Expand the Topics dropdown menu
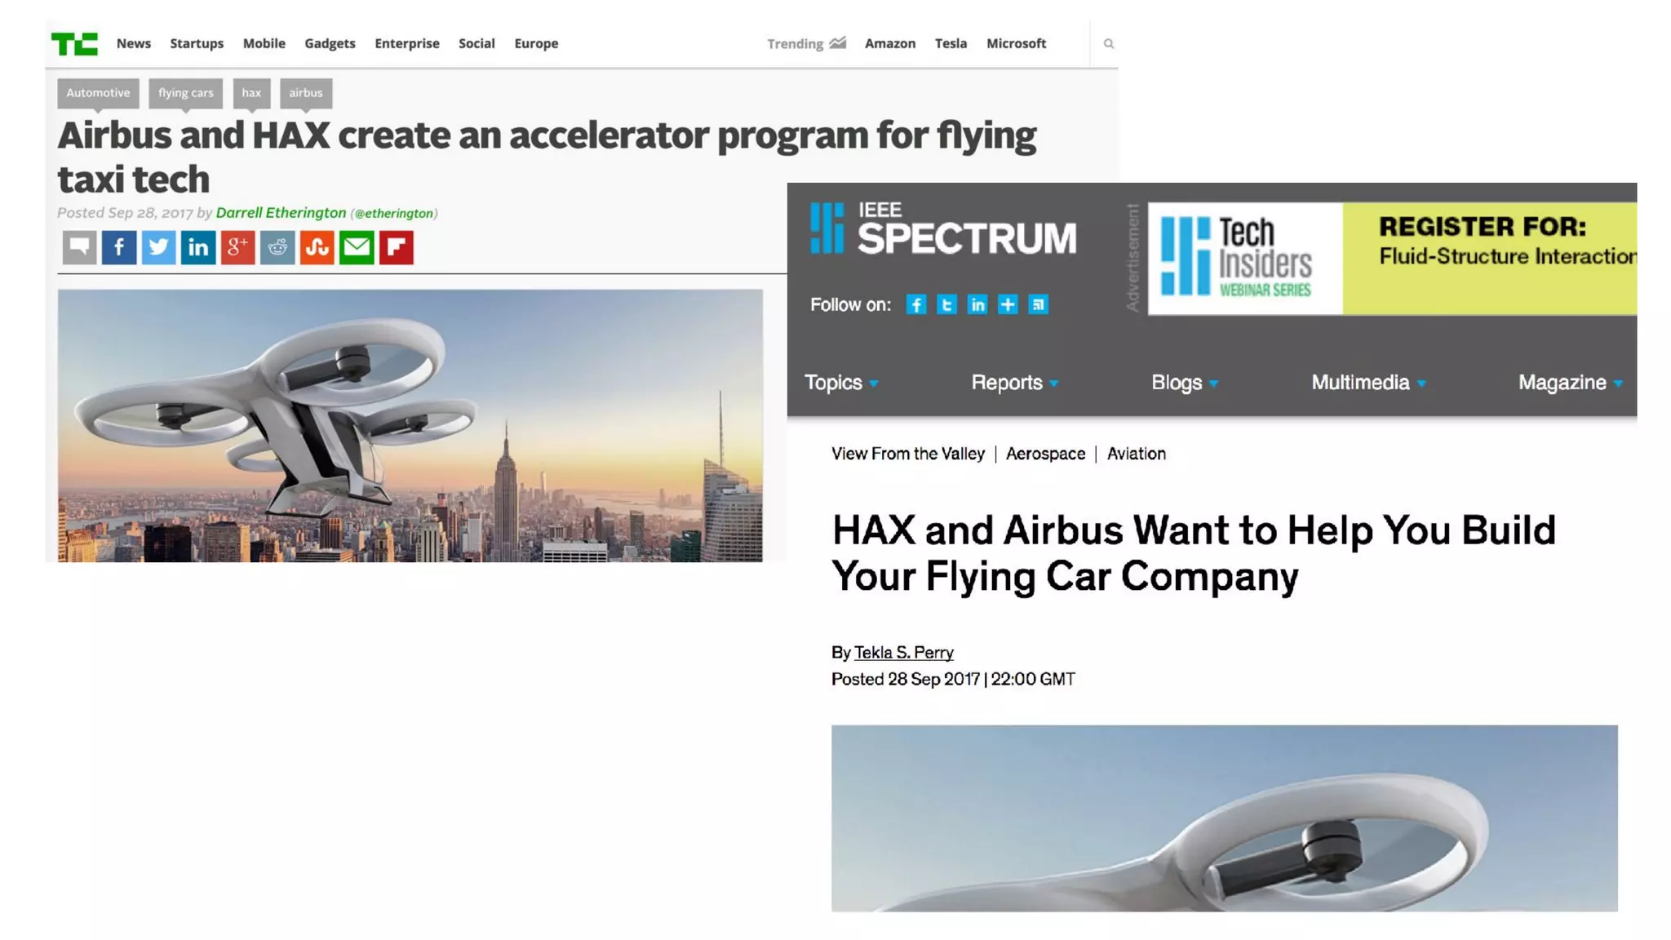Image resolution: width=1671 pixels, height=940 pixels. (841, 383)
